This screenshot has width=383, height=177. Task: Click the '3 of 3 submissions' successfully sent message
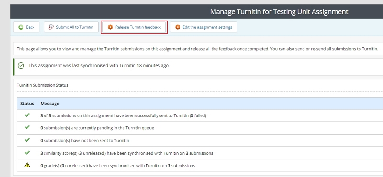coord(124,115)
